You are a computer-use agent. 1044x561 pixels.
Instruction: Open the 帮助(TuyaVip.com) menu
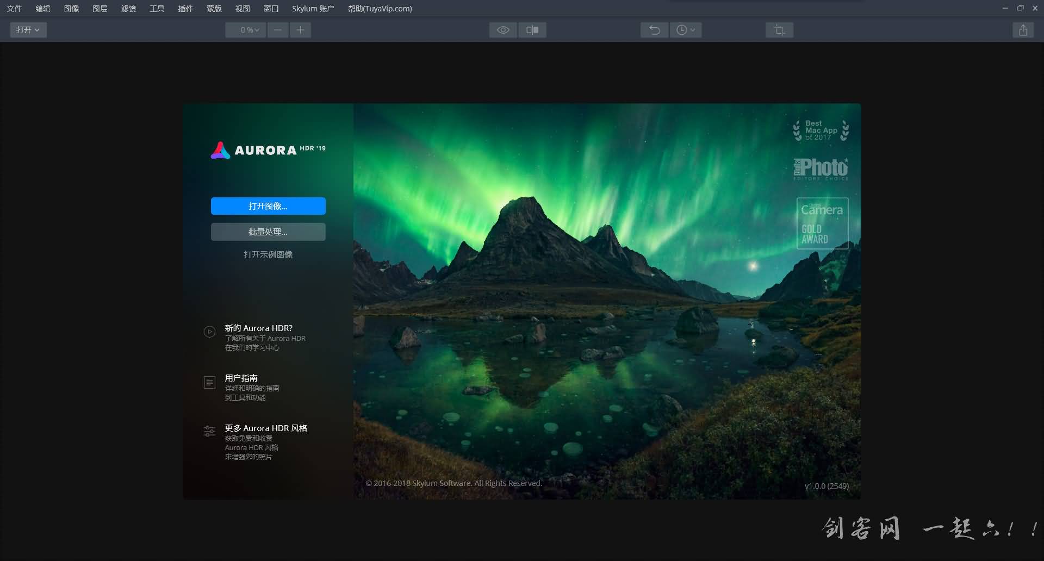tap(380, 8)
